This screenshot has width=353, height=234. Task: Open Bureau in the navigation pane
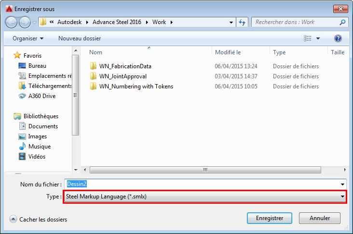[37, 66]
